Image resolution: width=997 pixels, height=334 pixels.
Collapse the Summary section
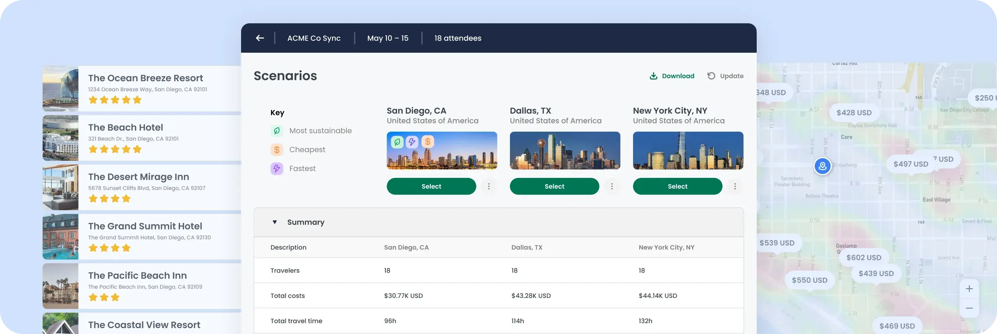275,222
